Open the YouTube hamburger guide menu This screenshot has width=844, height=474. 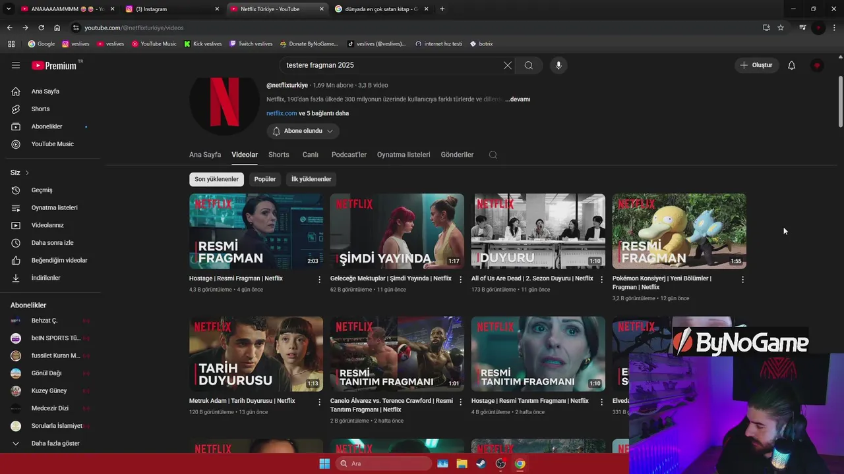coord(16,65)
